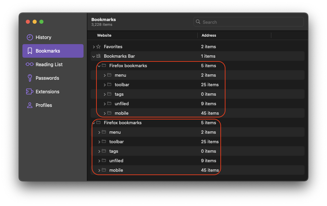Click the Favorites star icon
This screenshot has width=327, height=206.
click(98, 47)
